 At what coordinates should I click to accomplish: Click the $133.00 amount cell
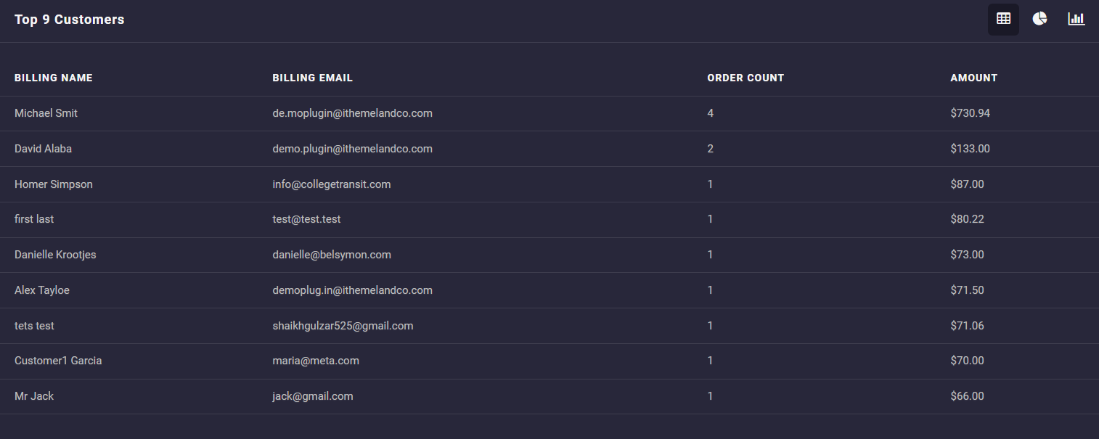(970, 149)
